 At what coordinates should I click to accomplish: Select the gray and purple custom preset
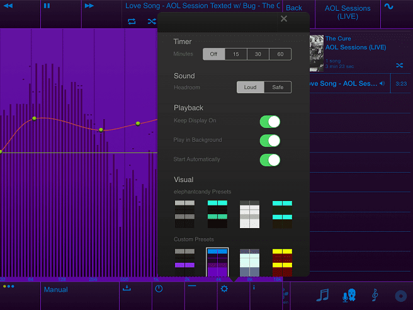184,262
